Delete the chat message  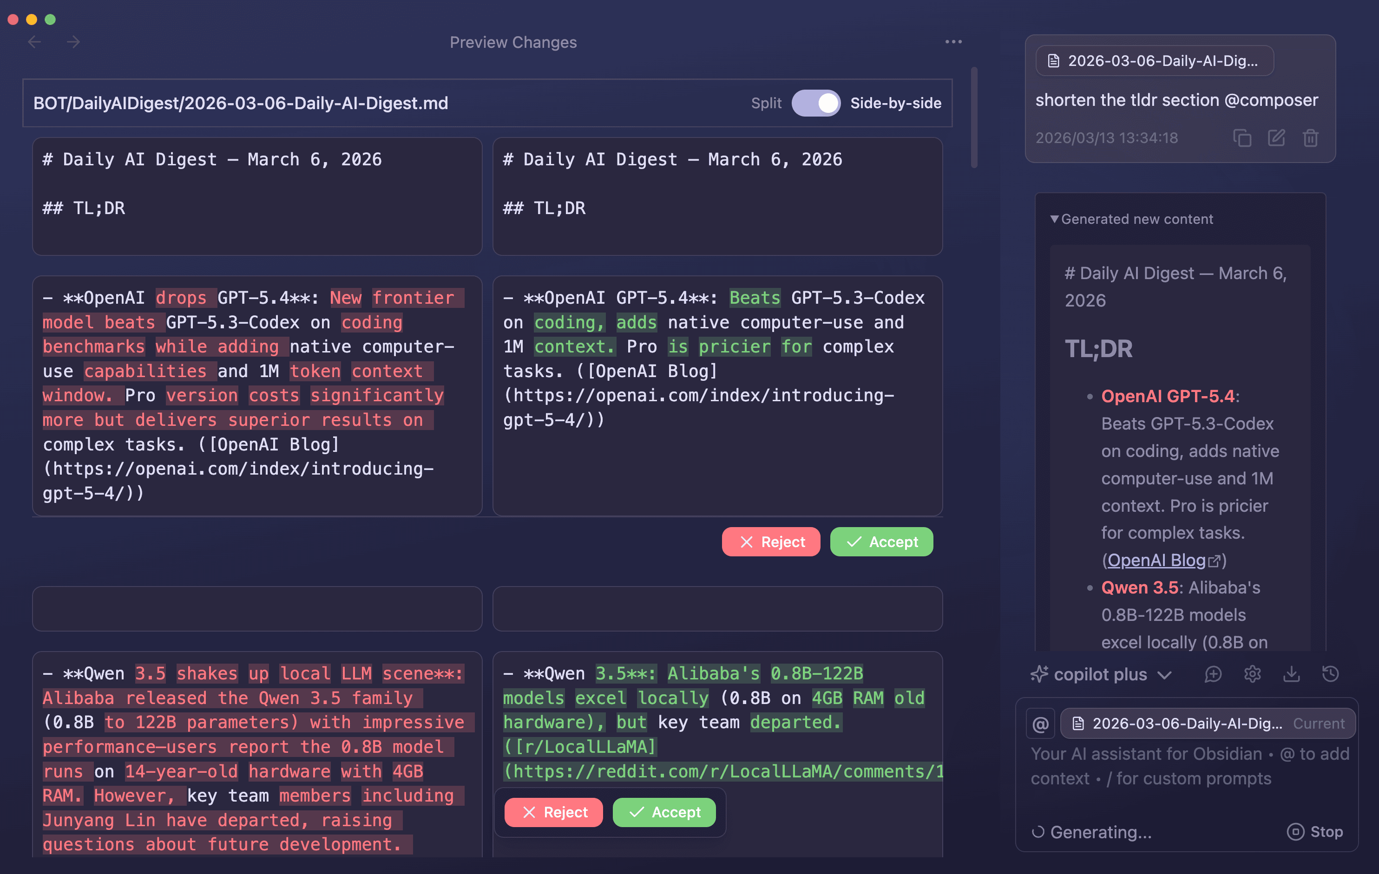coord(1311,137)
